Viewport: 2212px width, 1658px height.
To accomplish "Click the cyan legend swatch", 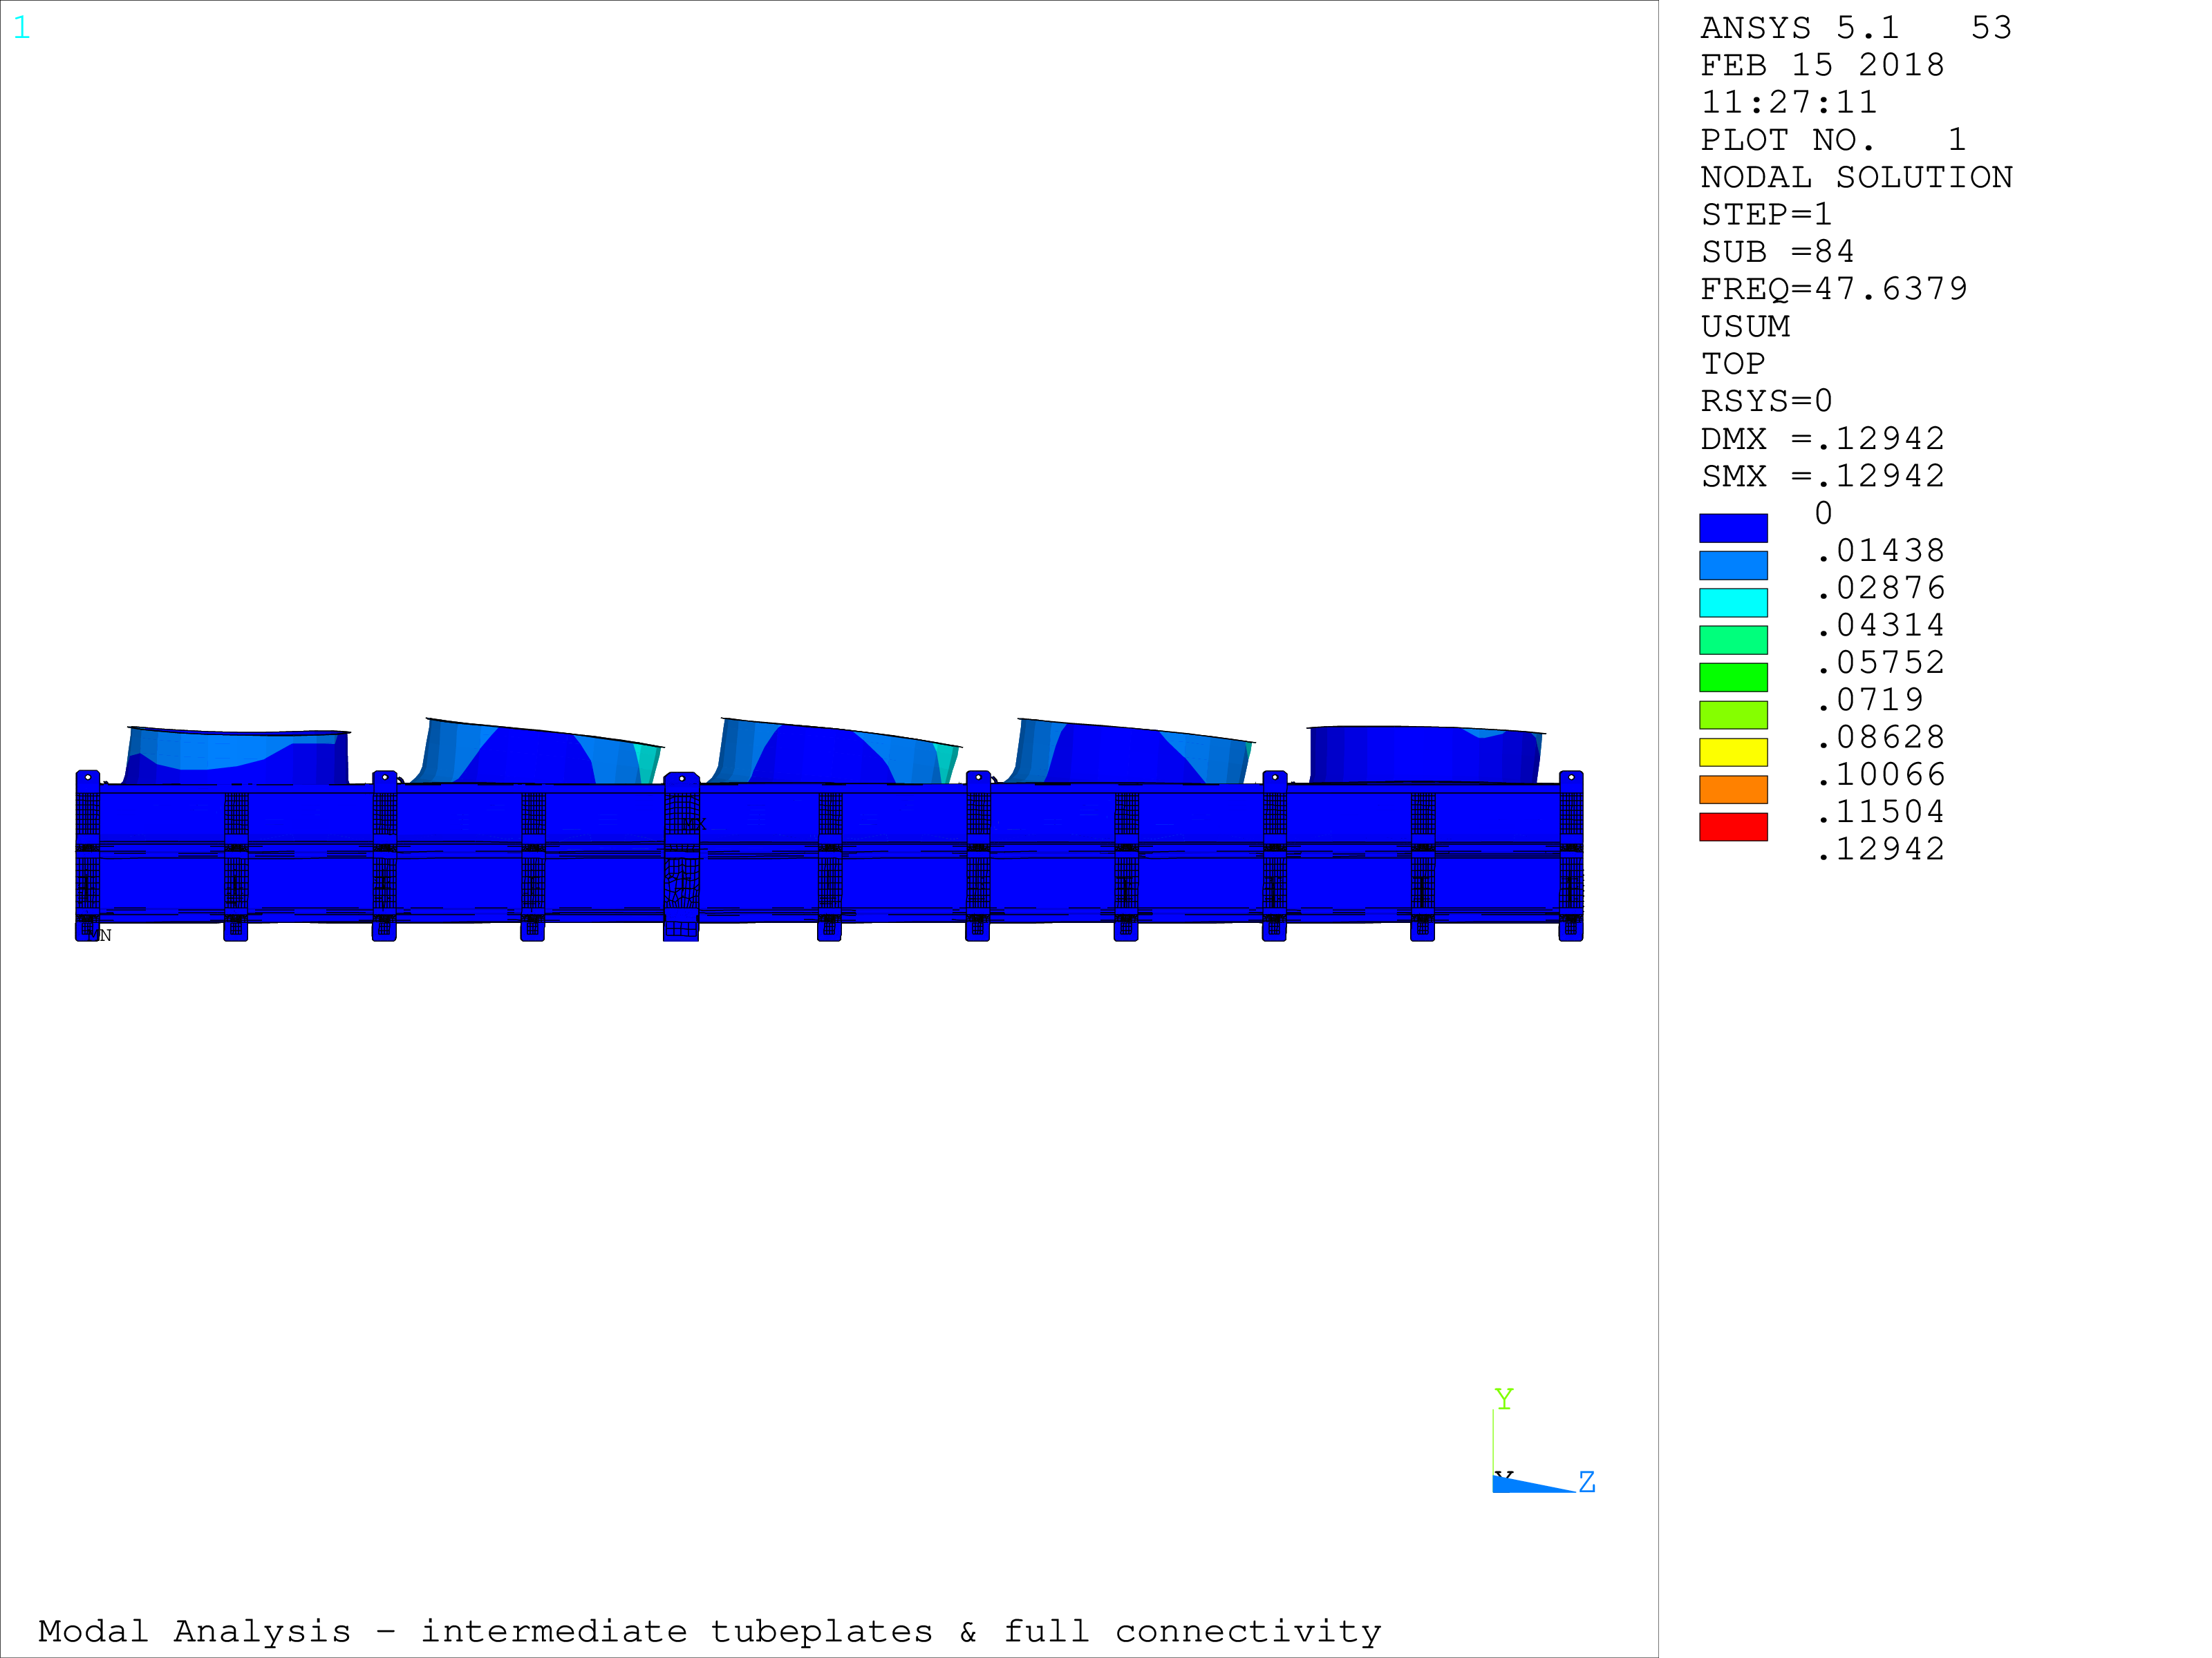I will click(x=1733, y=602).
